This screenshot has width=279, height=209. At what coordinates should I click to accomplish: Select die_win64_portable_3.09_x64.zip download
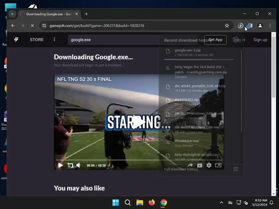(199, 88)
